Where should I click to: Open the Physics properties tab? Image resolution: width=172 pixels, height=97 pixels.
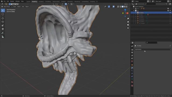132,74
